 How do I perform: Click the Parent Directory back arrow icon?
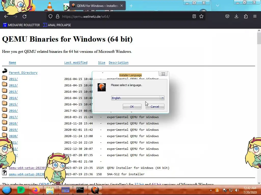click(5, 71)
